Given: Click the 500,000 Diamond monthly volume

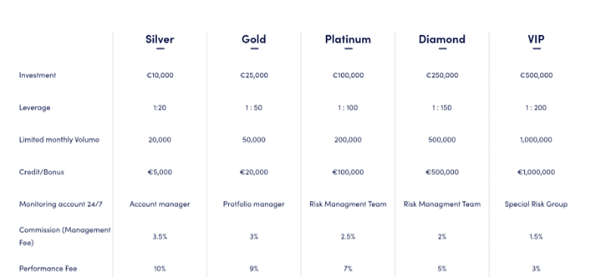Looking at the screenshot, I should (x=442, y=139).
